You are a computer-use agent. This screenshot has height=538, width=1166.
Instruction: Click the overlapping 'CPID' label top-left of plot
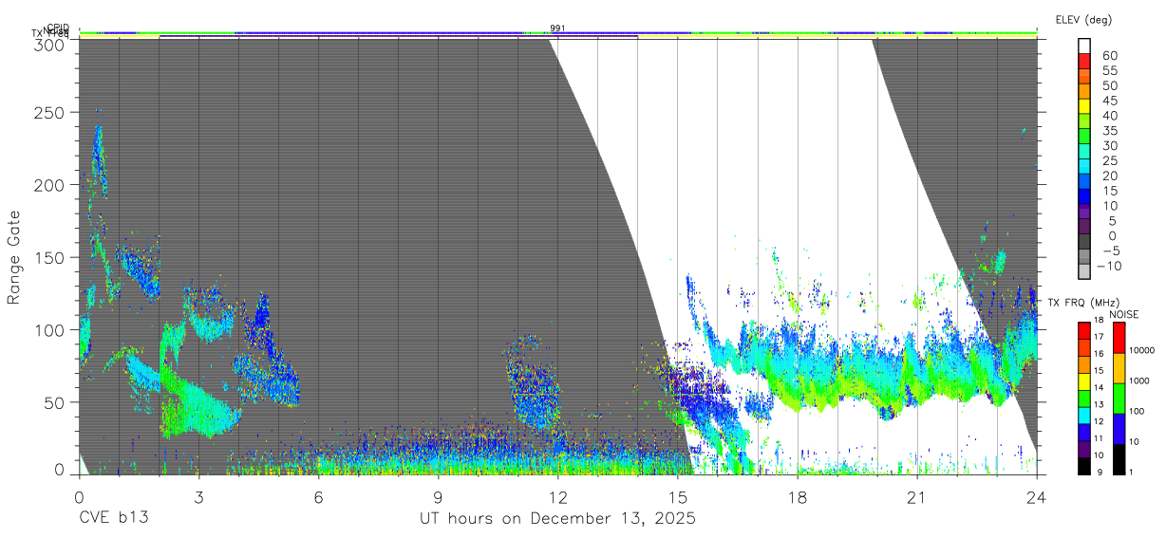(58, 28)
